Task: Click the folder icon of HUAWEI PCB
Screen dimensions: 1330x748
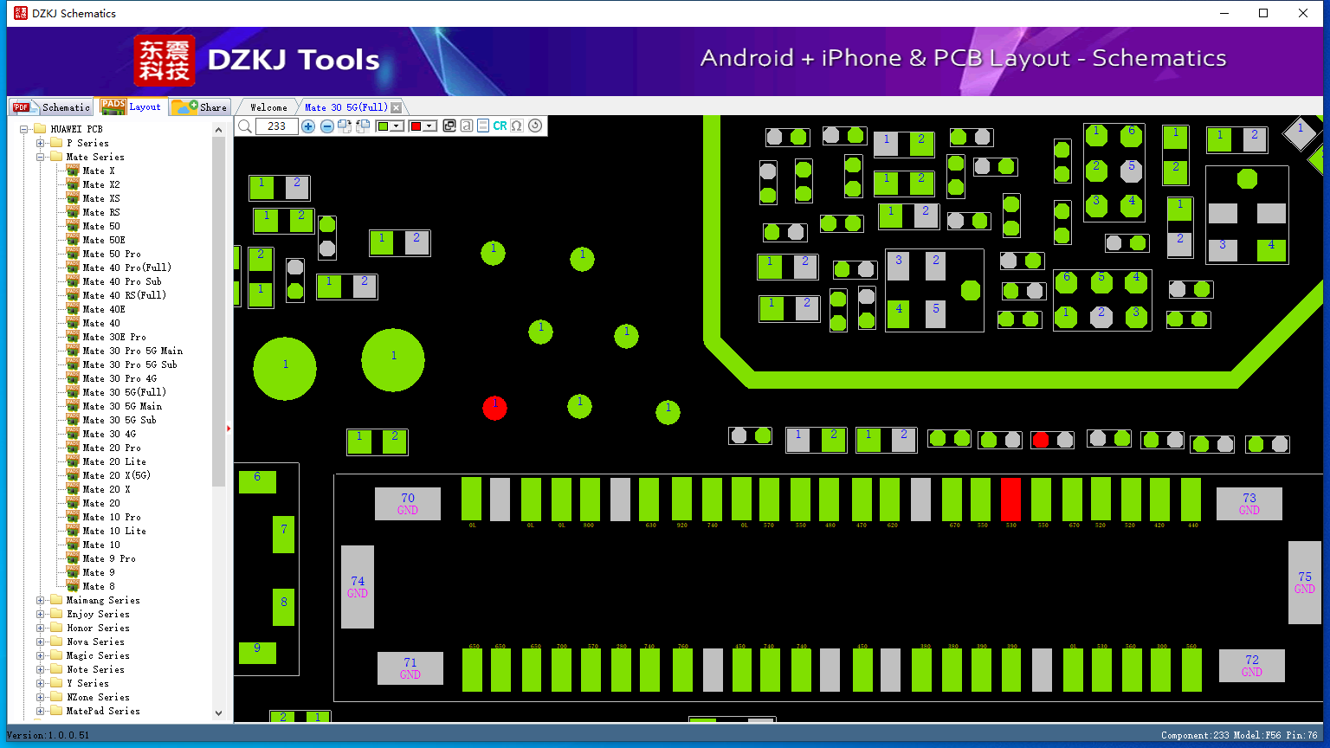Action: click(39, 129)
